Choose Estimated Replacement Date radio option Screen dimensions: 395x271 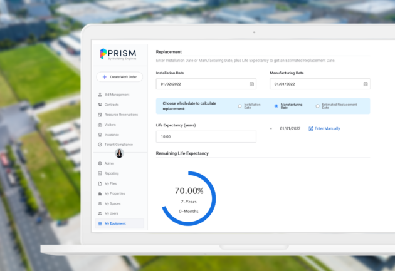tap(317, 106)
